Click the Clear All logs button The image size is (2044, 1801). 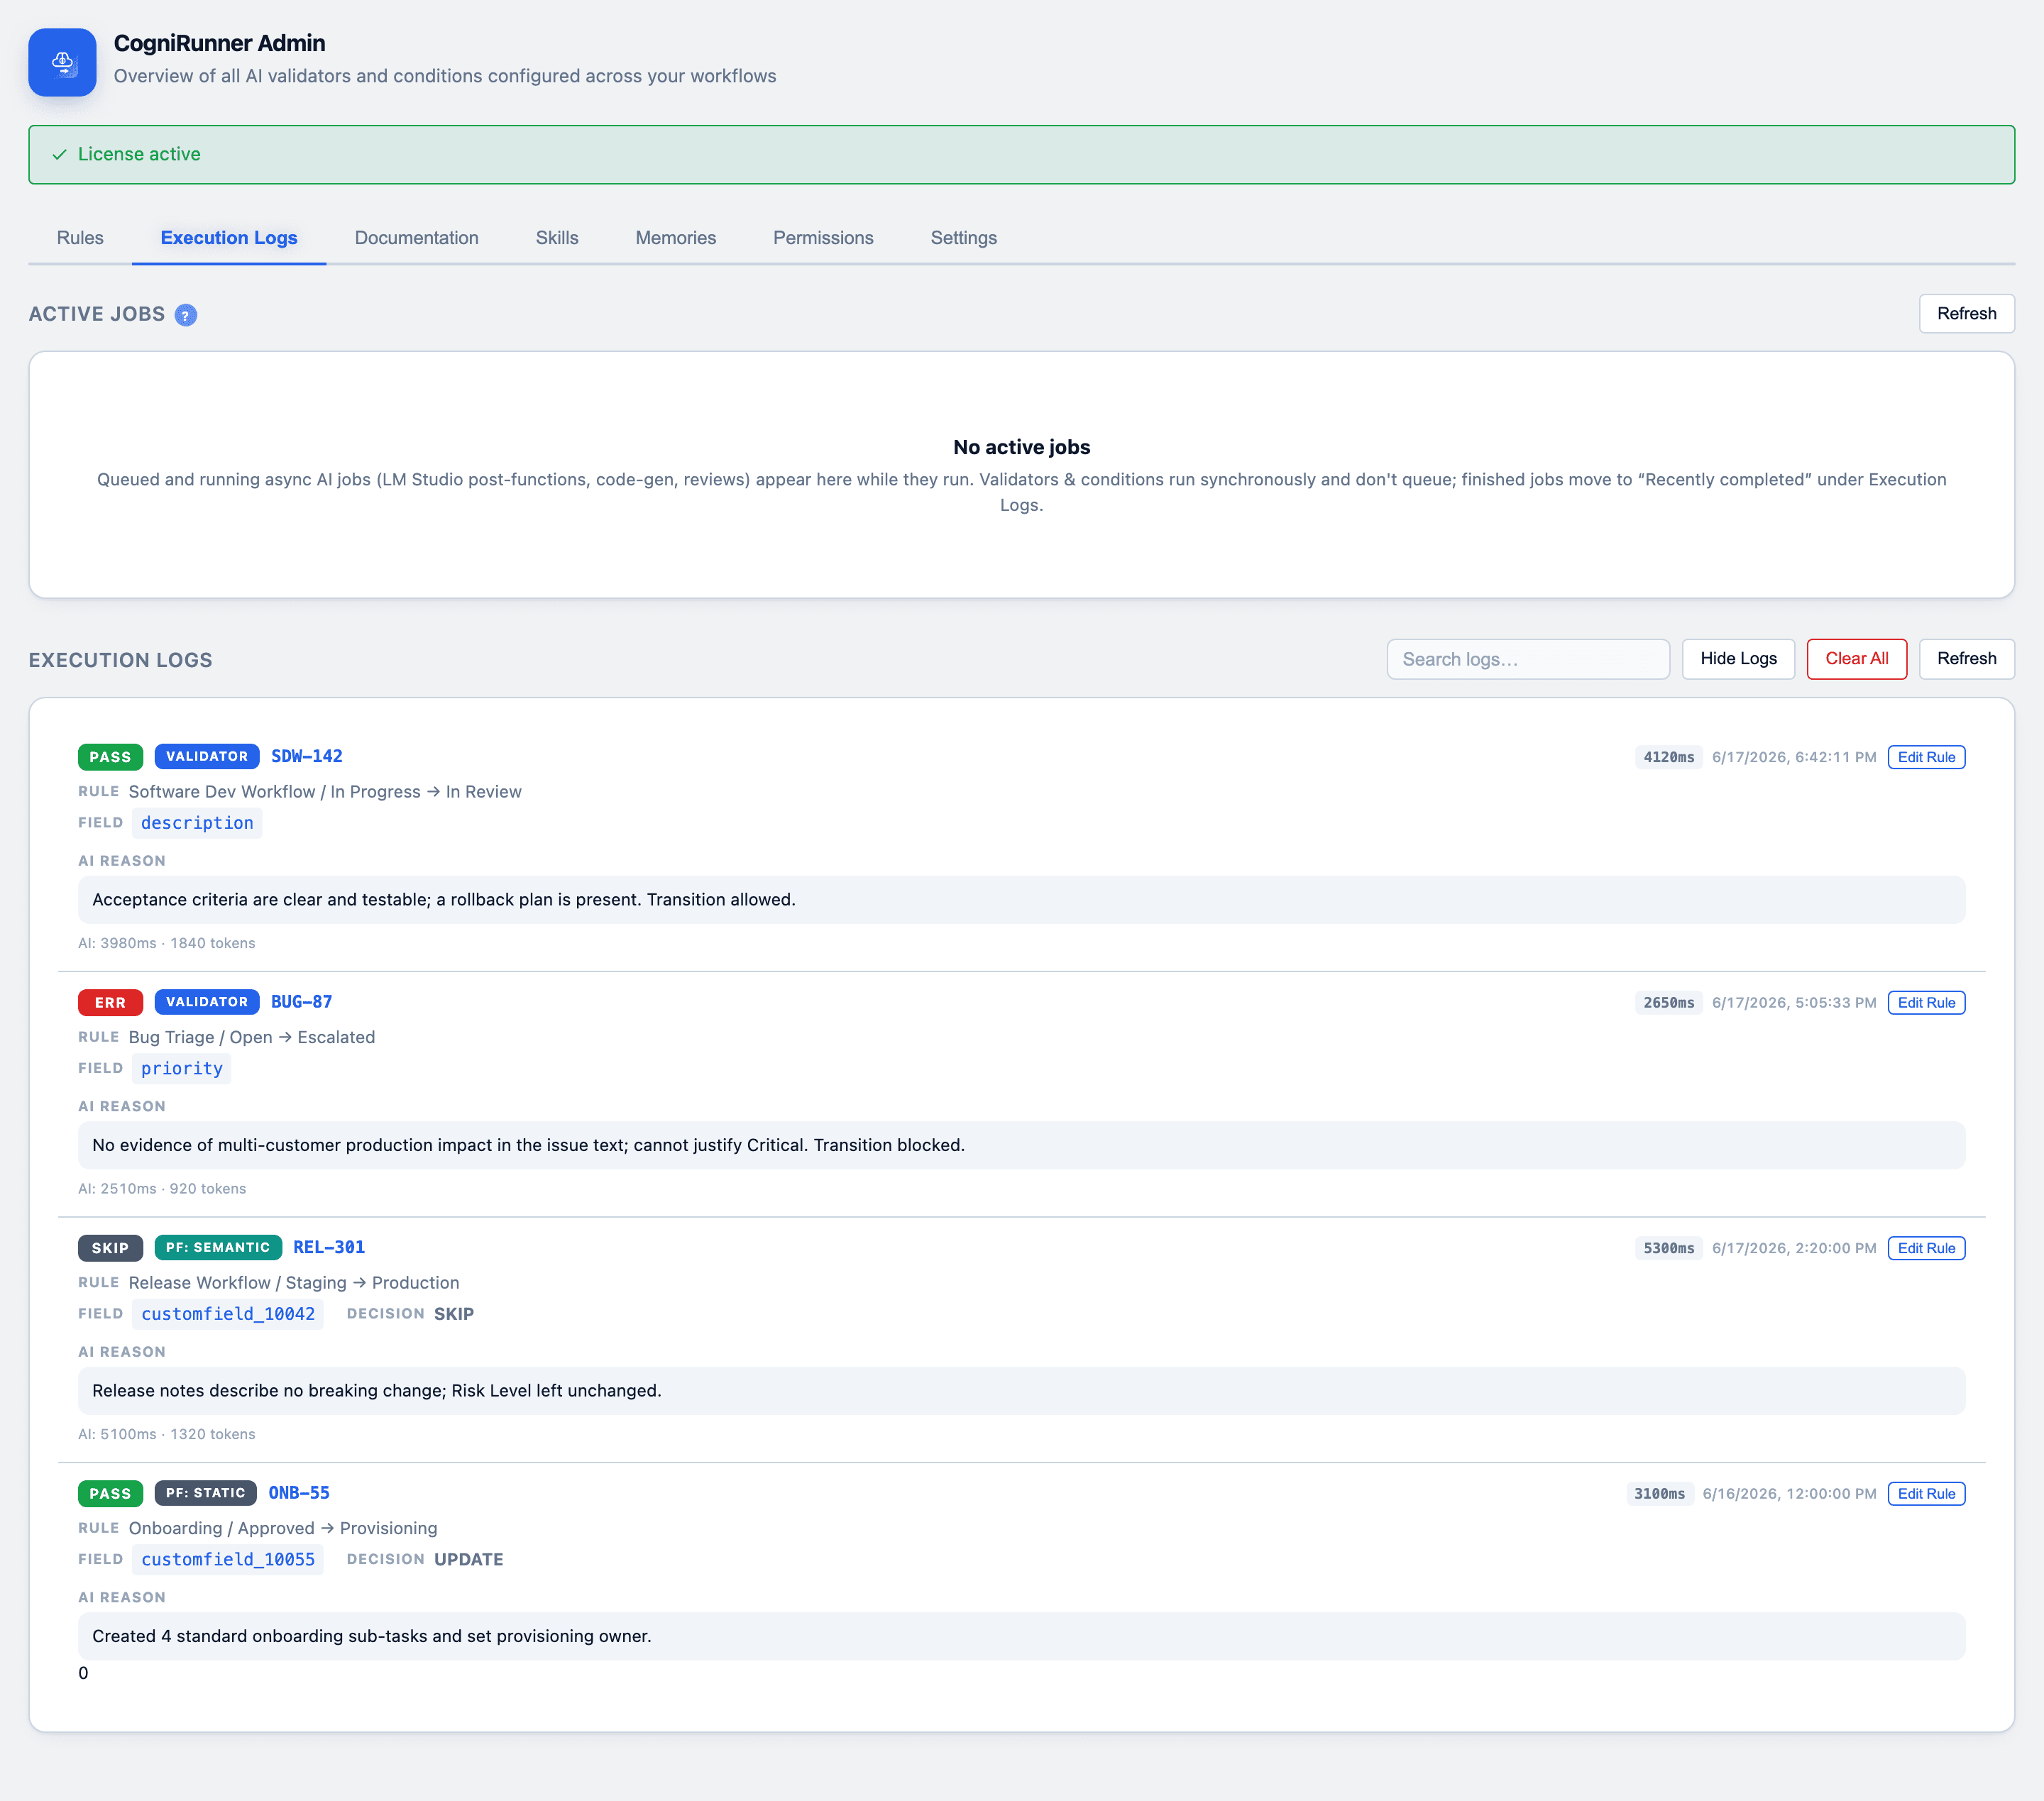[1856, 659]
